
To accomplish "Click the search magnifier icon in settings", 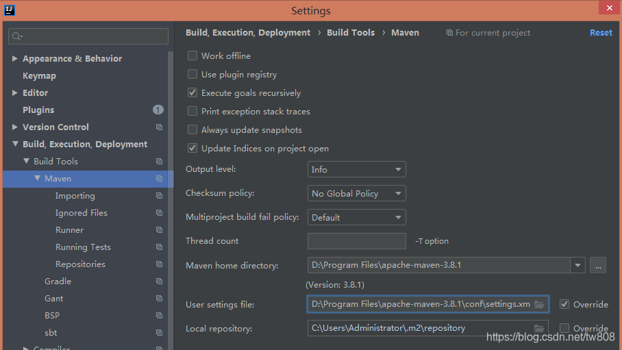I will pos(17,36).
